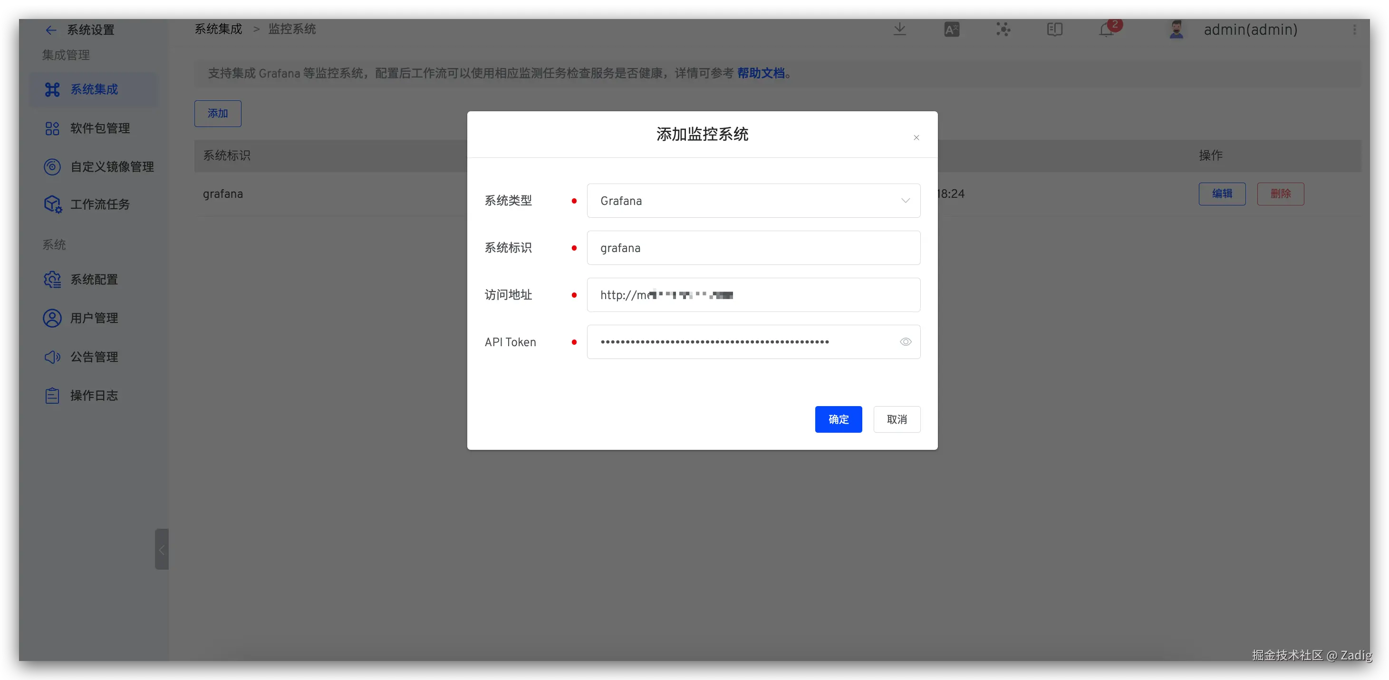Open the notification bell icon

(1107, 29)
